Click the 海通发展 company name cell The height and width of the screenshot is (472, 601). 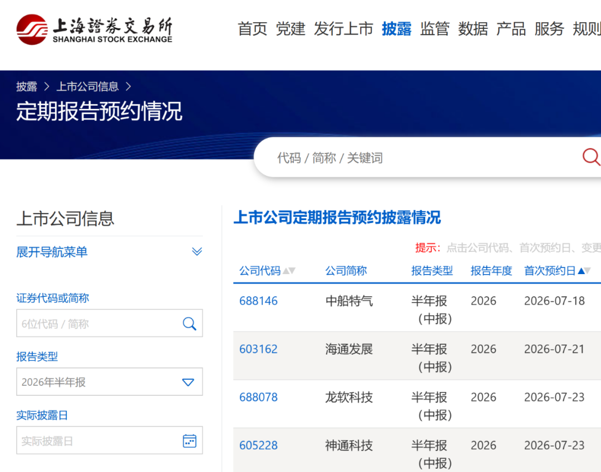tap(349, 349)
